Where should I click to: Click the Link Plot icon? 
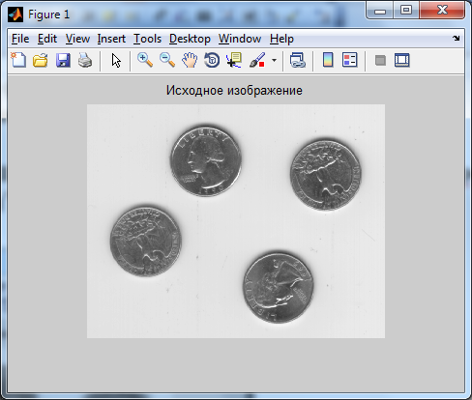pyautogui.click(x=297, y=60)
